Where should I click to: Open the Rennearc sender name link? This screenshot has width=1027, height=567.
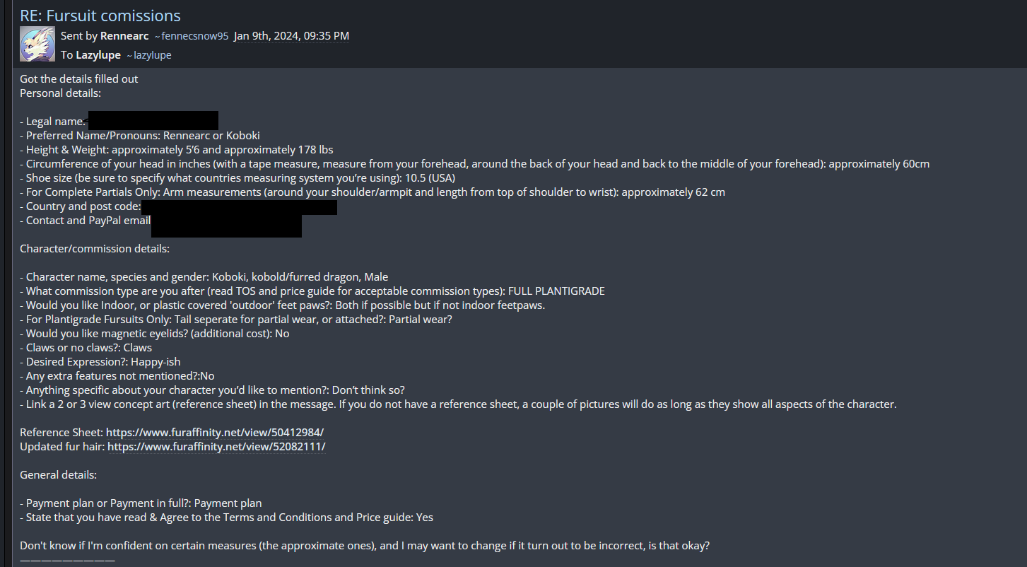[124, 36]
